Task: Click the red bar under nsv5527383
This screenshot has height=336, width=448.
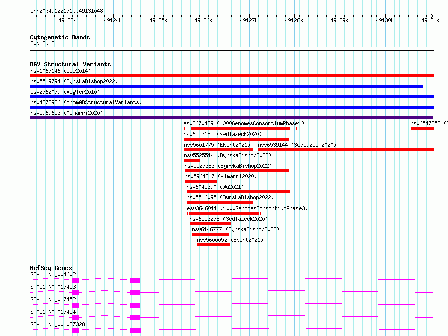Action: pyautogui.click(x=237, y=171)
